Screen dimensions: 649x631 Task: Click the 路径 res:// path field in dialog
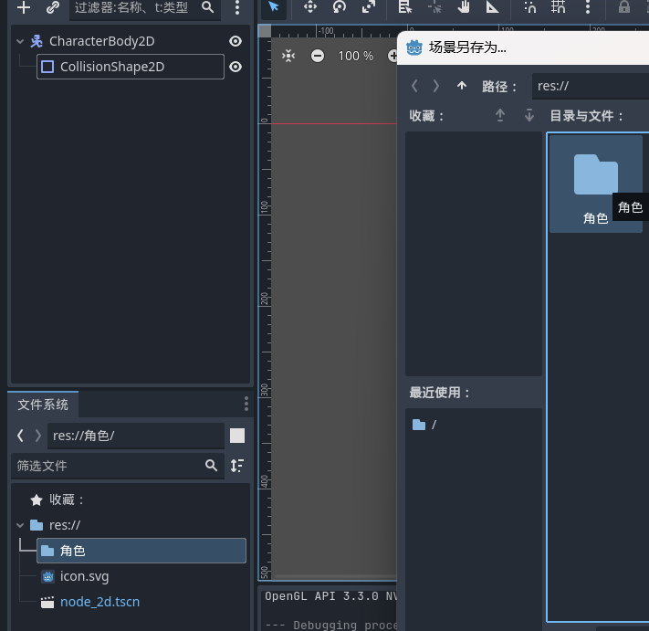[x=590, y=86]
